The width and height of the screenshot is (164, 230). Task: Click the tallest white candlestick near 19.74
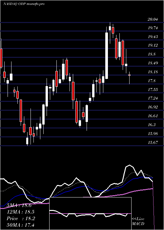[x=107, y=56]
